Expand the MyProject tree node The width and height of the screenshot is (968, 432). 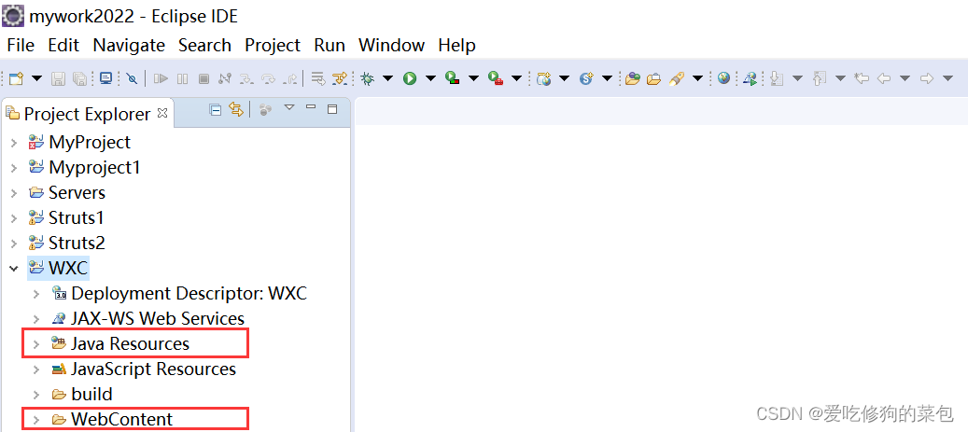click(x=14, y=143)
